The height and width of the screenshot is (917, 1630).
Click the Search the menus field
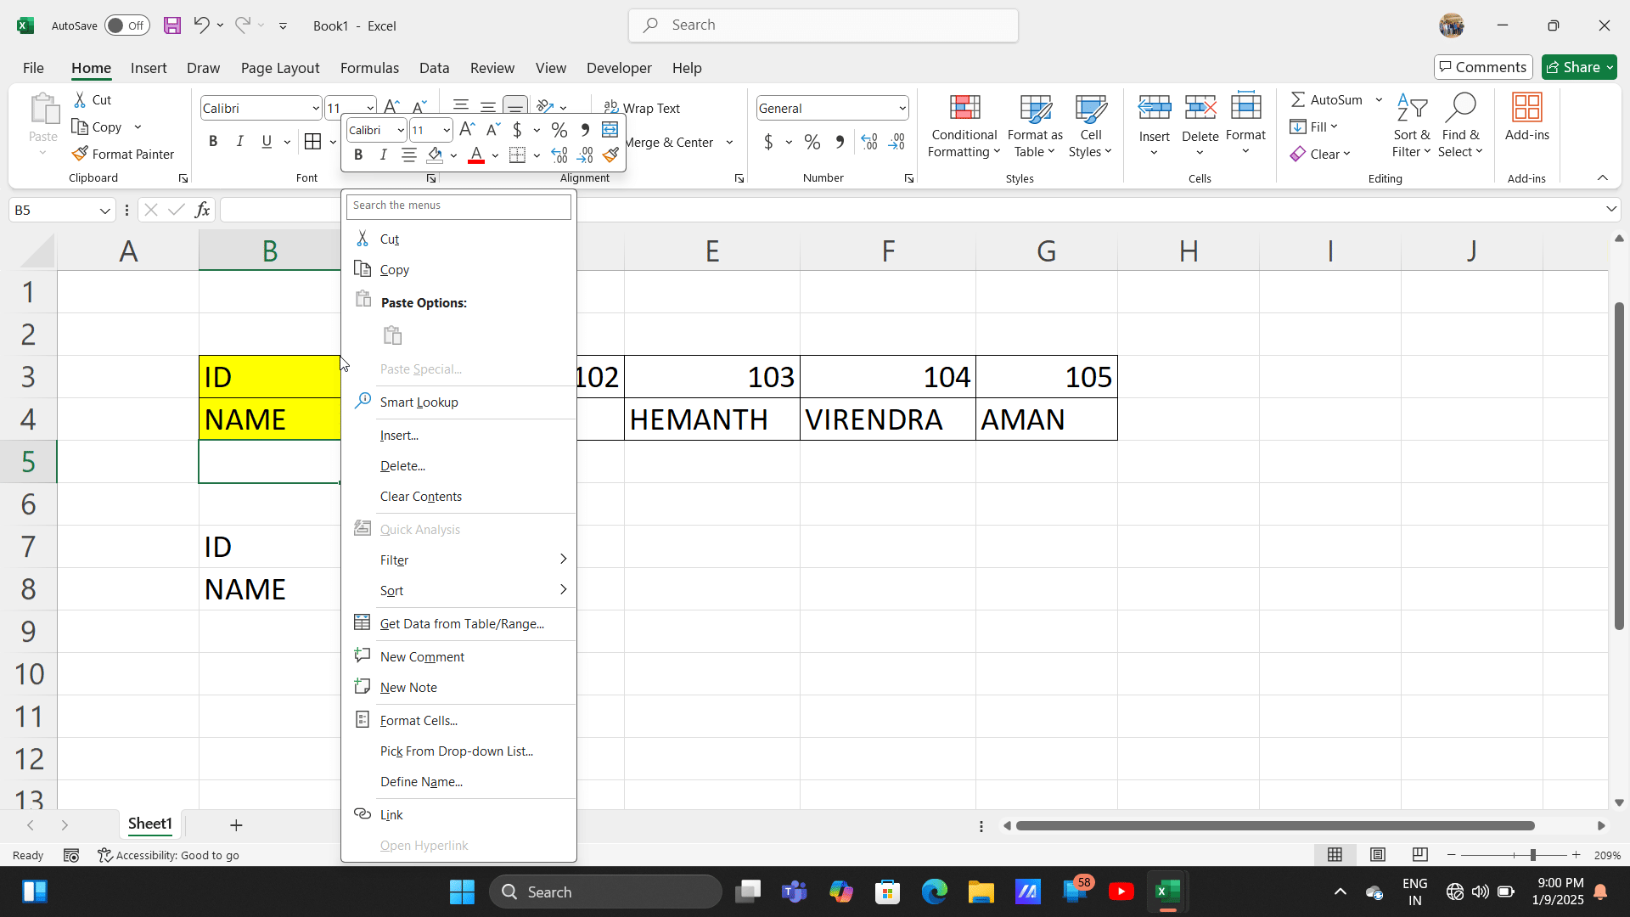pyautogui.click(x=458, y=205)
